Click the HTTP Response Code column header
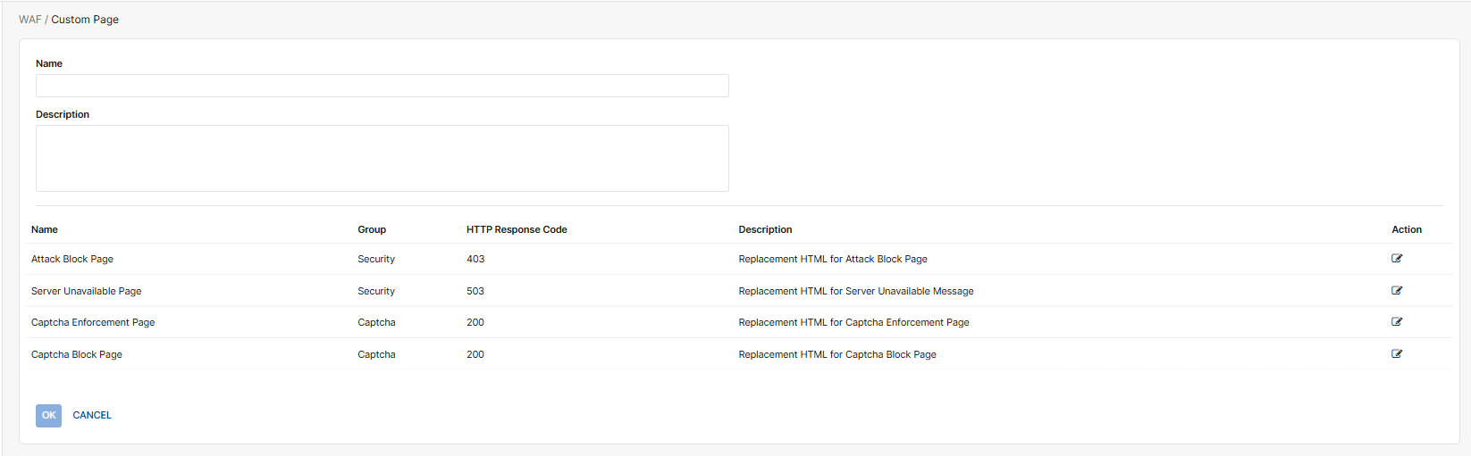 tap(517, 229)
